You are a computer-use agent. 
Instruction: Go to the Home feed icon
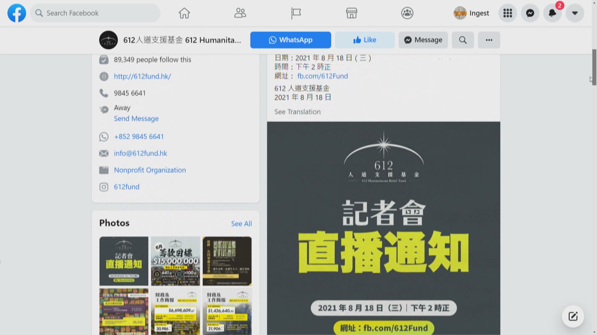(184, 13)
